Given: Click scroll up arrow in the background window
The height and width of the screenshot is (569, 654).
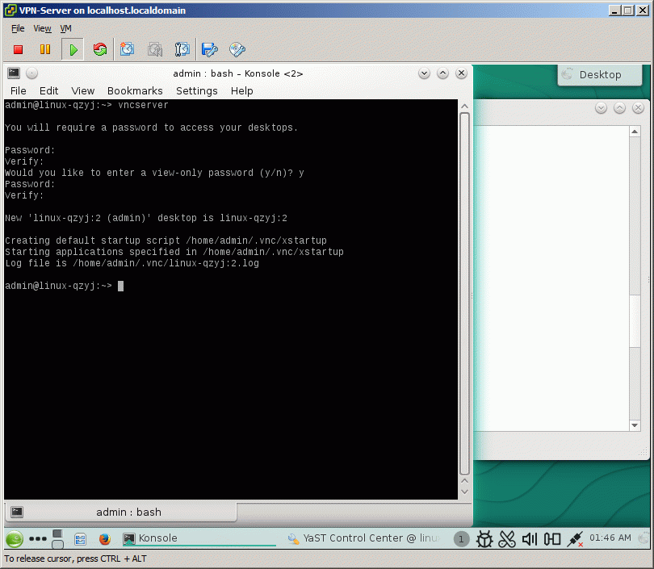Looking at the screenshot, I should (x=635, y=132).
